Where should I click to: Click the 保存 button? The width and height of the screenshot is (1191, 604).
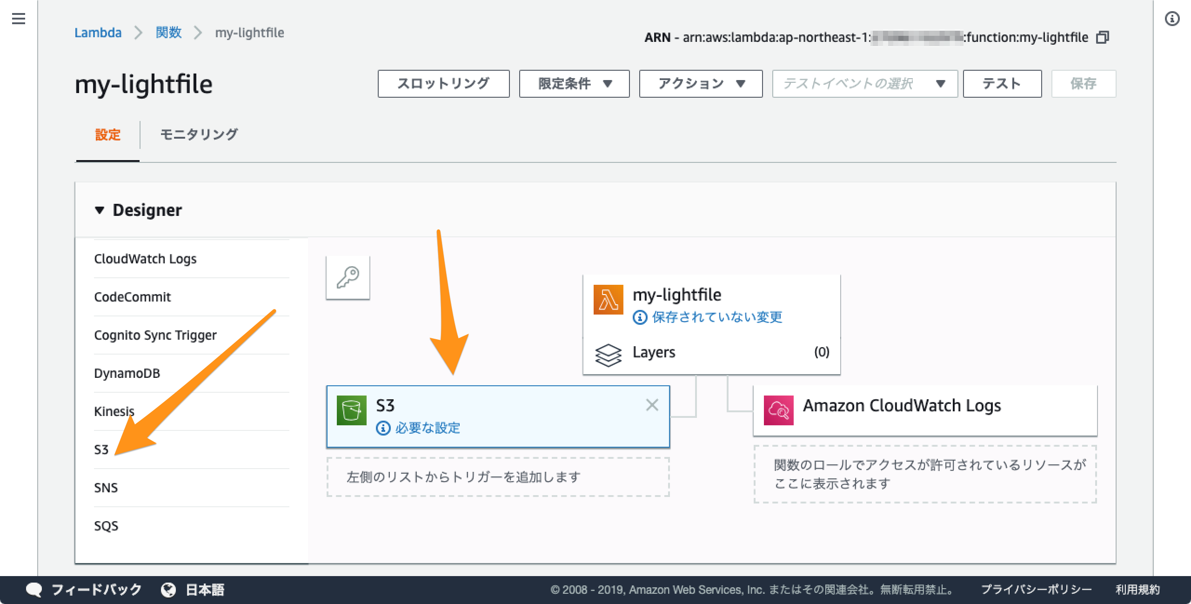[1084, 84]
